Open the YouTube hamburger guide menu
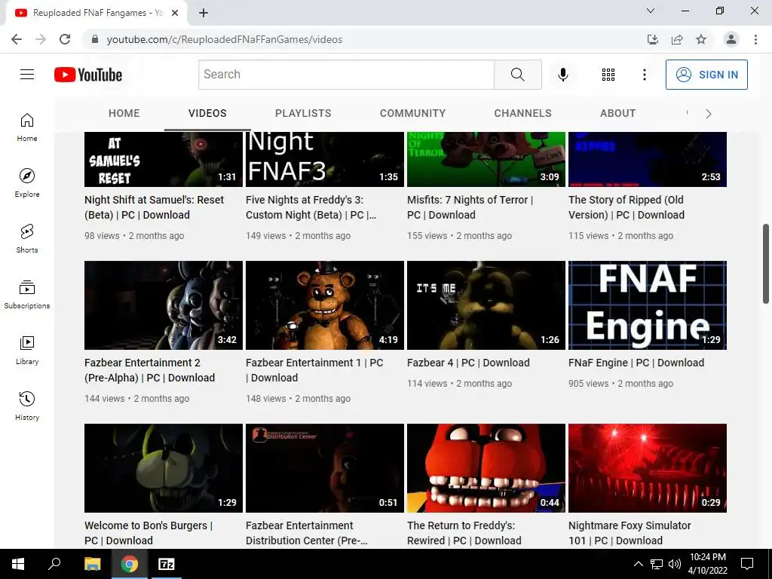This screenshot has height=579, width=772. coord(27,75)
